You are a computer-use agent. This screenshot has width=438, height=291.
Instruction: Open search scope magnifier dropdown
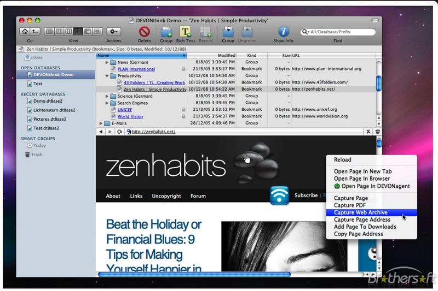(306, 32)
